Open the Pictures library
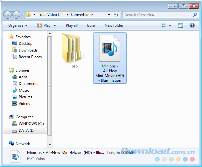Viewport: 202px width, 167px height. pyautogui.click(x=25, y=97)
